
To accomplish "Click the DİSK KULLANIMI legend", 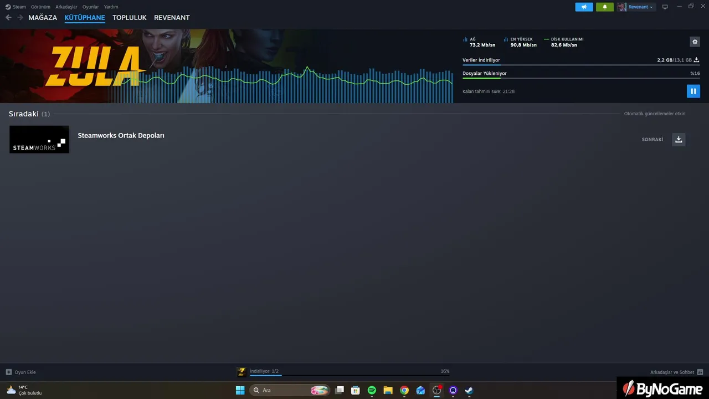I will click(564, 42).
